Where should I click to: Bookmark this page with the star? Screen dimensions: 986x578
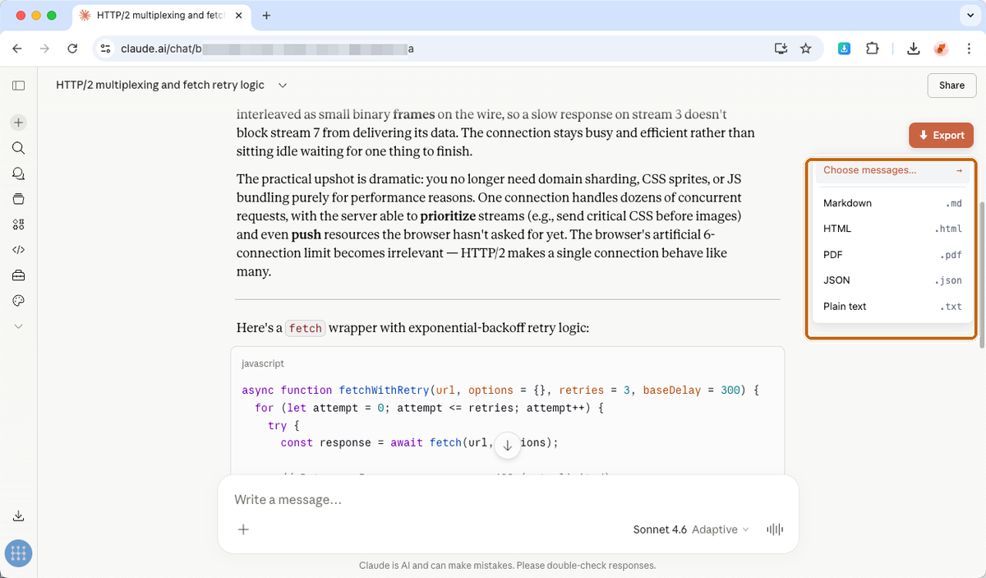pos(805,49)
